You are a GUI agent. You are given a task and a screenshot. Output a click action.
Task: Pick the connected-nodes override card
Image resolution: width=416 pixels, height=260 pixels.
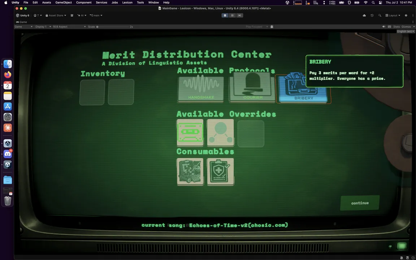point(221,133)
